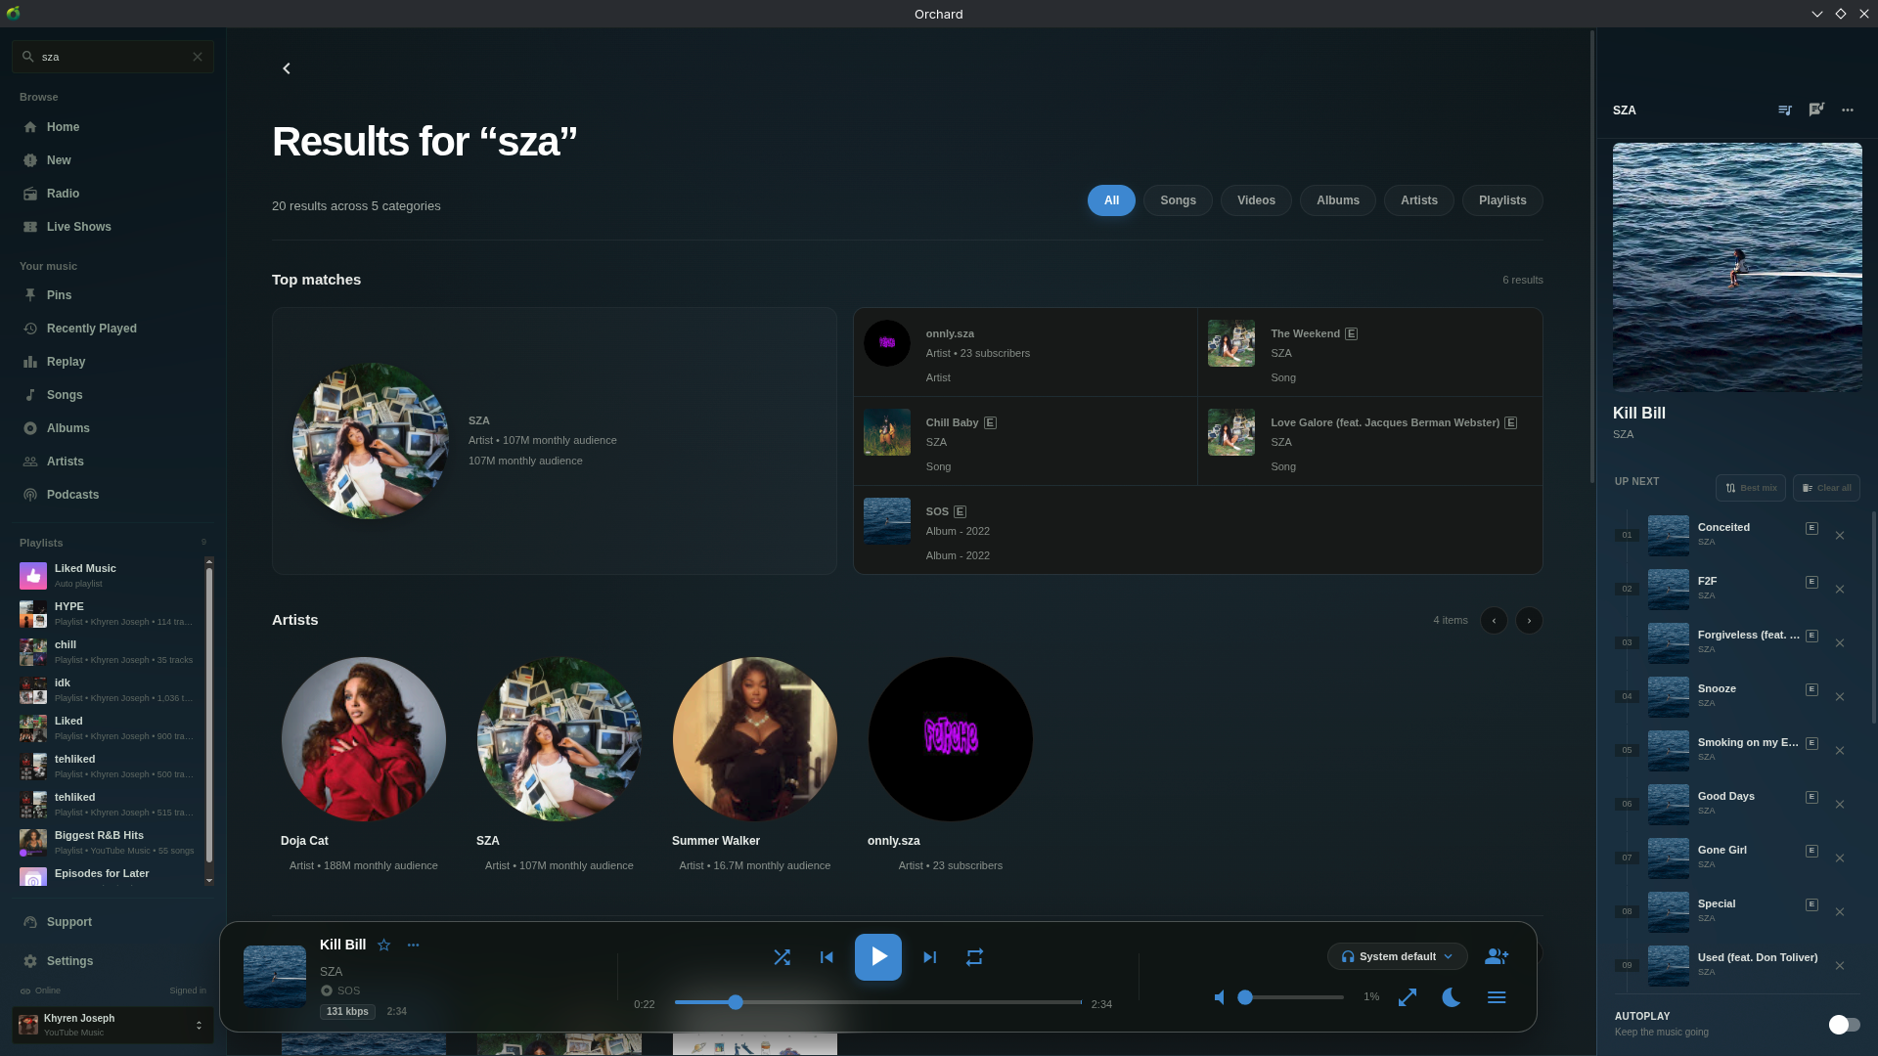Toggle repeat mode
The height and width of the screenshot is (1056, 1878).
(x=974, y=957)
